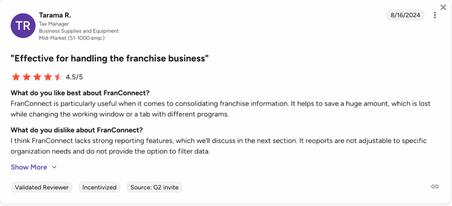Copy review link using chain icon
This screenshot has height=206, width=452.
(435, 187)
